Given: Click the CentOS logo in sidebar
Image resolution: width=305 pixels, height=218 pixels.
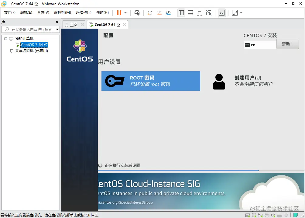Looking at the screenshot, I should click(80, 51).
